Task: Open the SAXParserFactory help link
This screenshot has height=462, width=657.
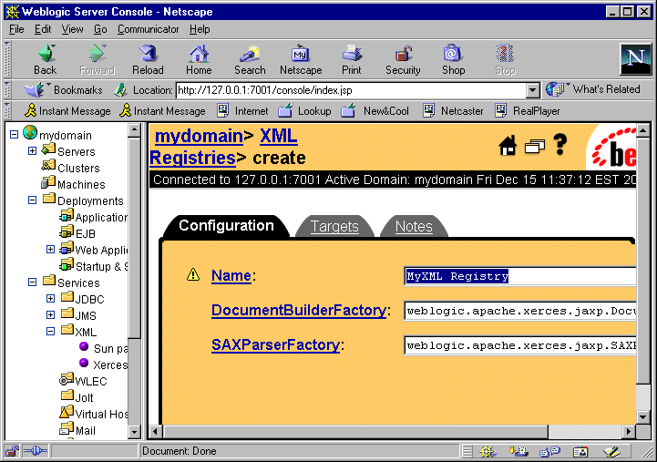Action: click(276, 344)
